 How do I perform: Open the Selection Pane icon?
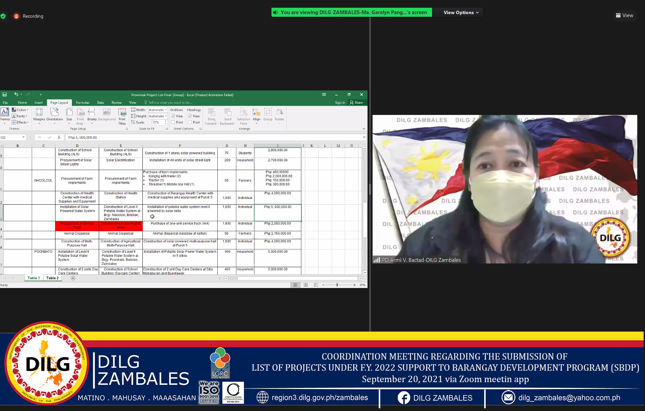tap(244, 112)
